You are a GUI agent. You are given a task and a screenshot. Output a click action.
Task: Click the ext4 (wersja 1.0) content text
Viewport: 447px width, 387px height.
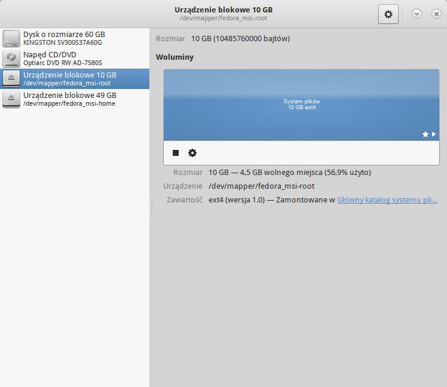pyautogui.click(x=237, y=199)
